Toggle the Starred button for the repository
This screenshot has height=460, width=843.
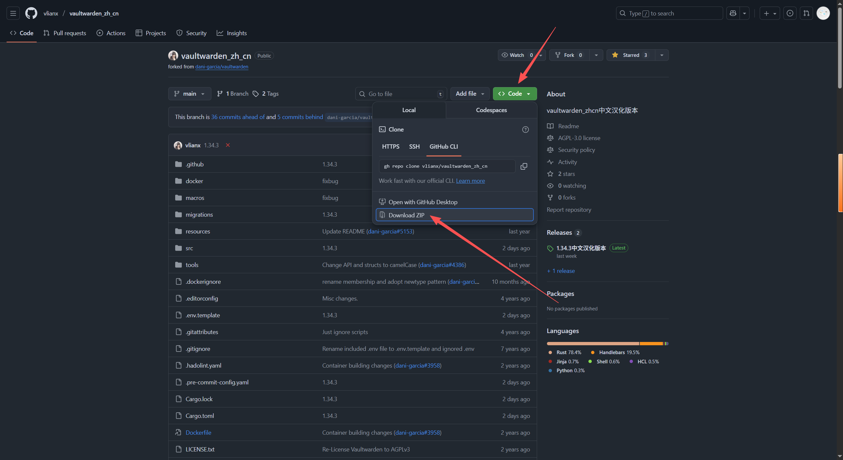[631, 55]
